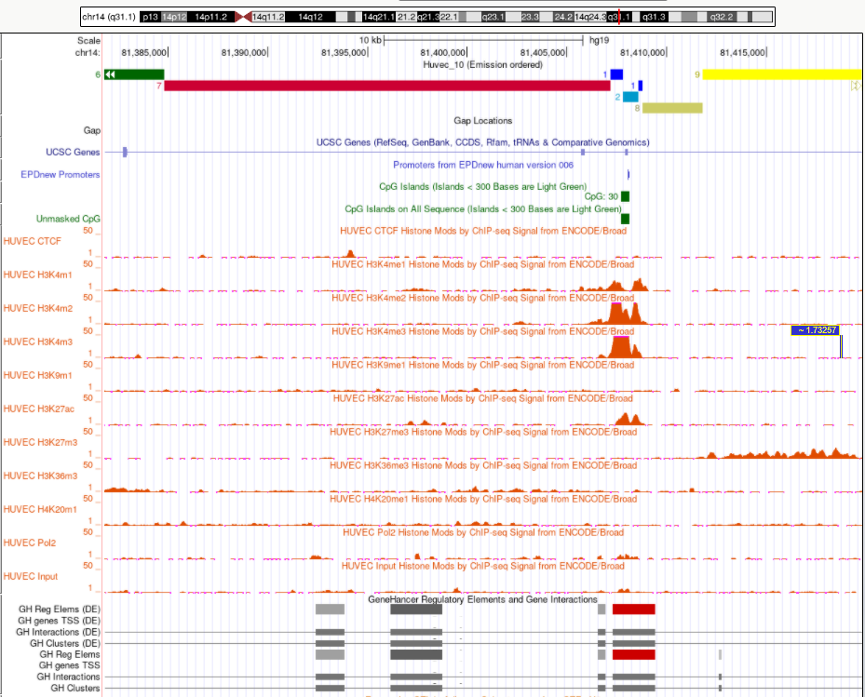Open the Gap Locations track title
The width and height of the screenshot is (865, 697).
[482, 120]
